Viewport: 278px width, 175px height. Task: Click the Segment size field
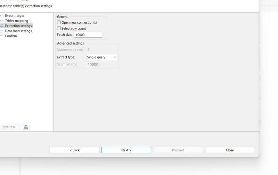tap(100, 64)
